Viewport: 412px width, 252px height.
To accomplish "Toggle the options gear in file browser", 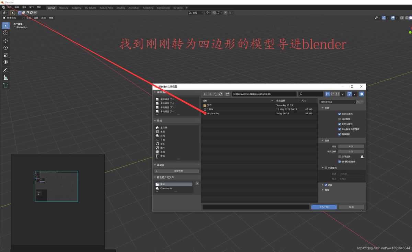I will 362,94.
